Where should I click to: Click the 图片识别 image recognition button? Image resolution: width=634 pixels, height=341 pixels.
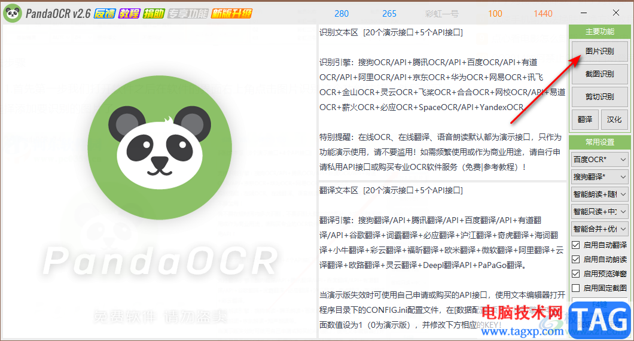pos(600,51)
